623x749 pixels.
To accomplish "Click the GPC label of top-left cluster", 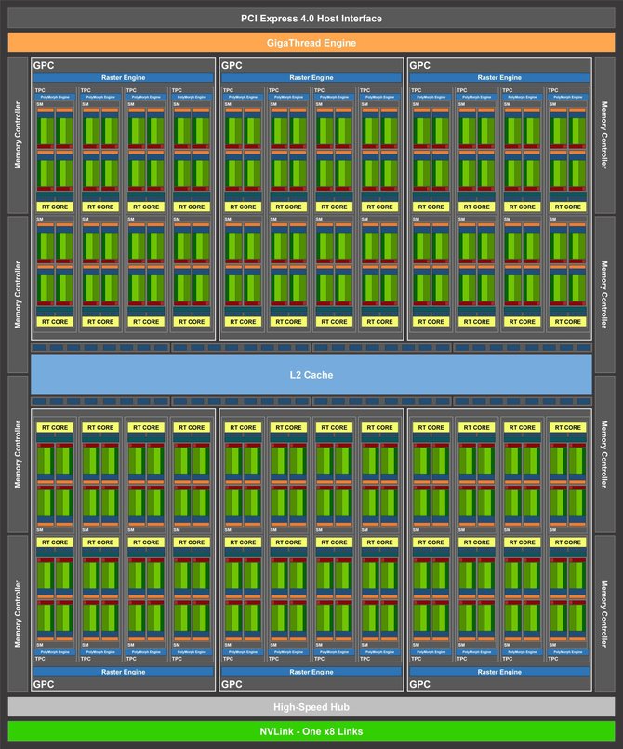I will point(44,65).
